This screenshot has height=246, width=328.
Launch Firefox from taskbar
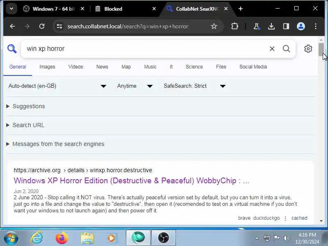62,238
